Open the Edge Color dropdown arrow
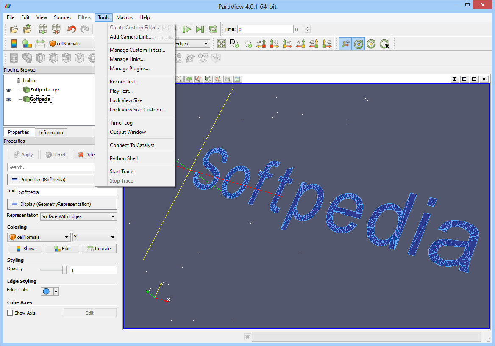495x346 pixels. point(56,291)
